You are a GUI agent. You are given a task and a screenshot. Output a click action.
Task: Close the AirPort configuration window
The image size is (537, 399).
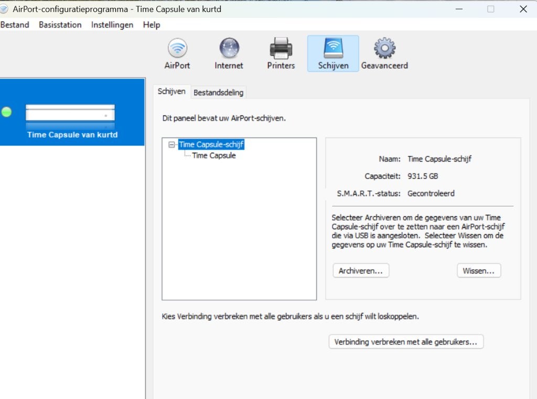(x=523, y=9)
